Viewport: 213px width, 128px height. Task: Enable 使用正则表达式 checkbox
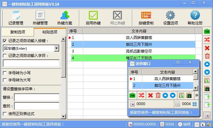(5, 114)
